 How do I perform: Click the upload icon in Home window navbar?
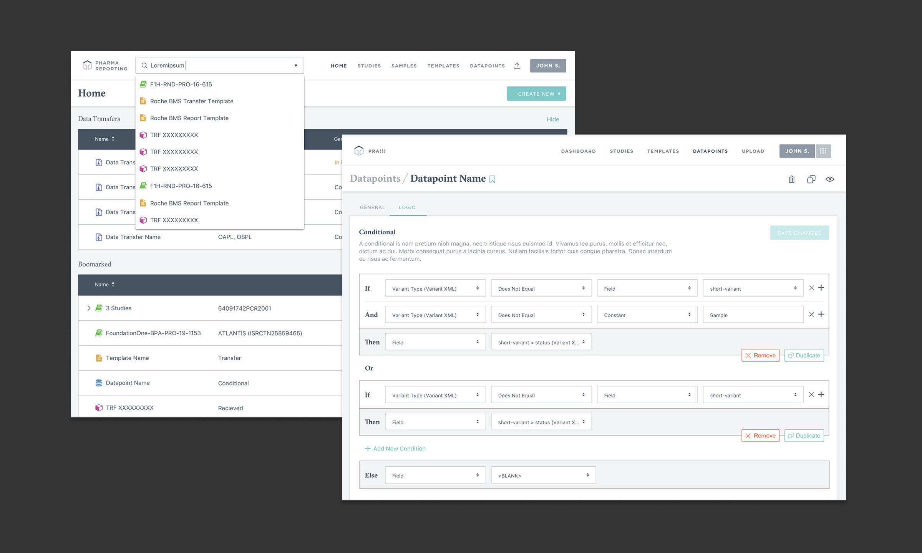tap(517, 66)
